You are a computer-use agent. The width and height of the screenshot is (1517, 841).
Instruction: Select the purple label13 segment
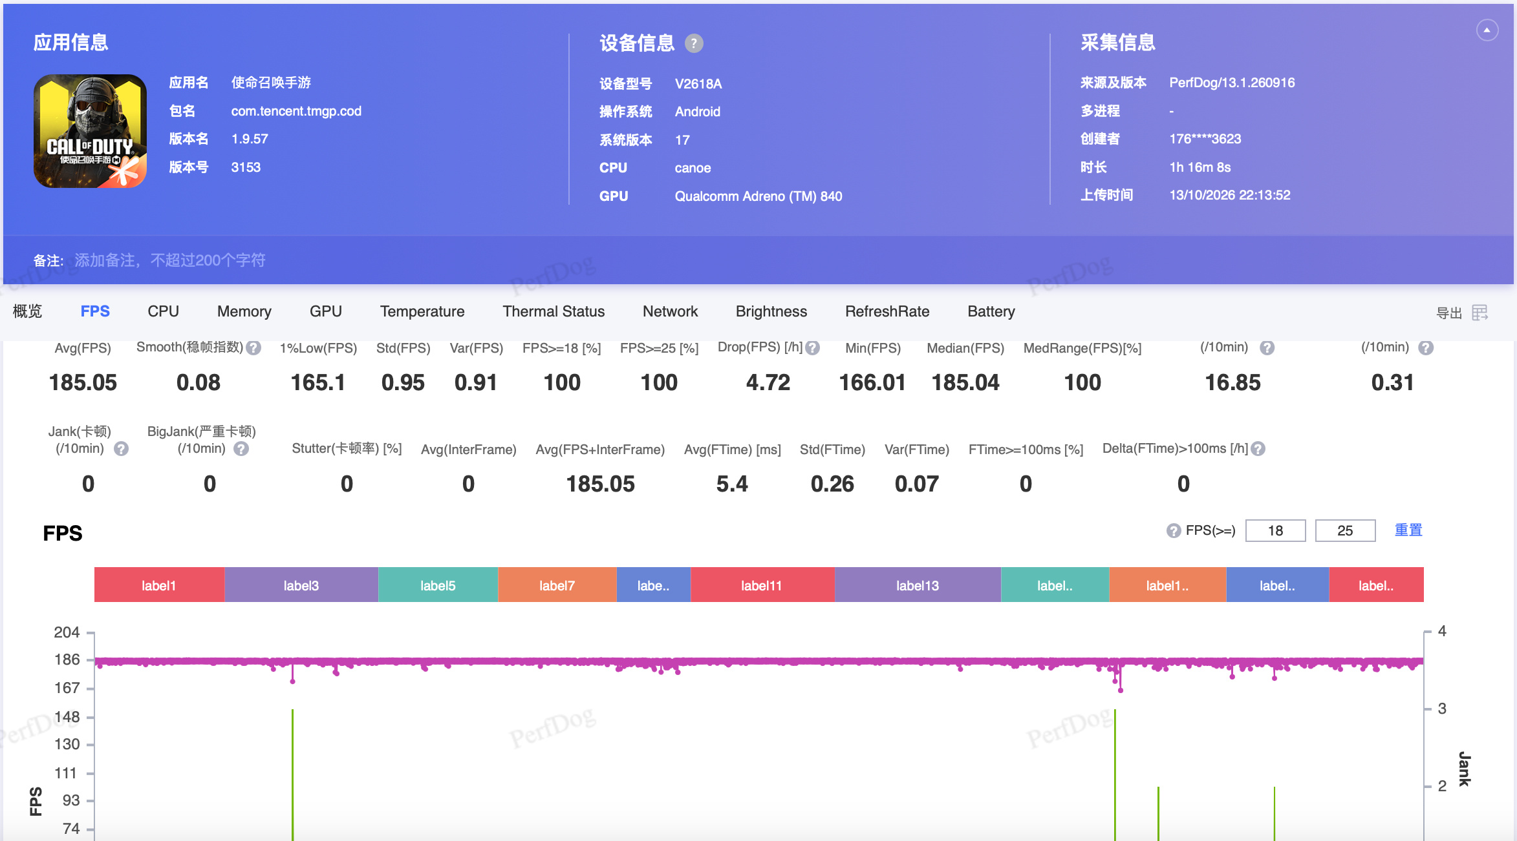pos(918,585)
